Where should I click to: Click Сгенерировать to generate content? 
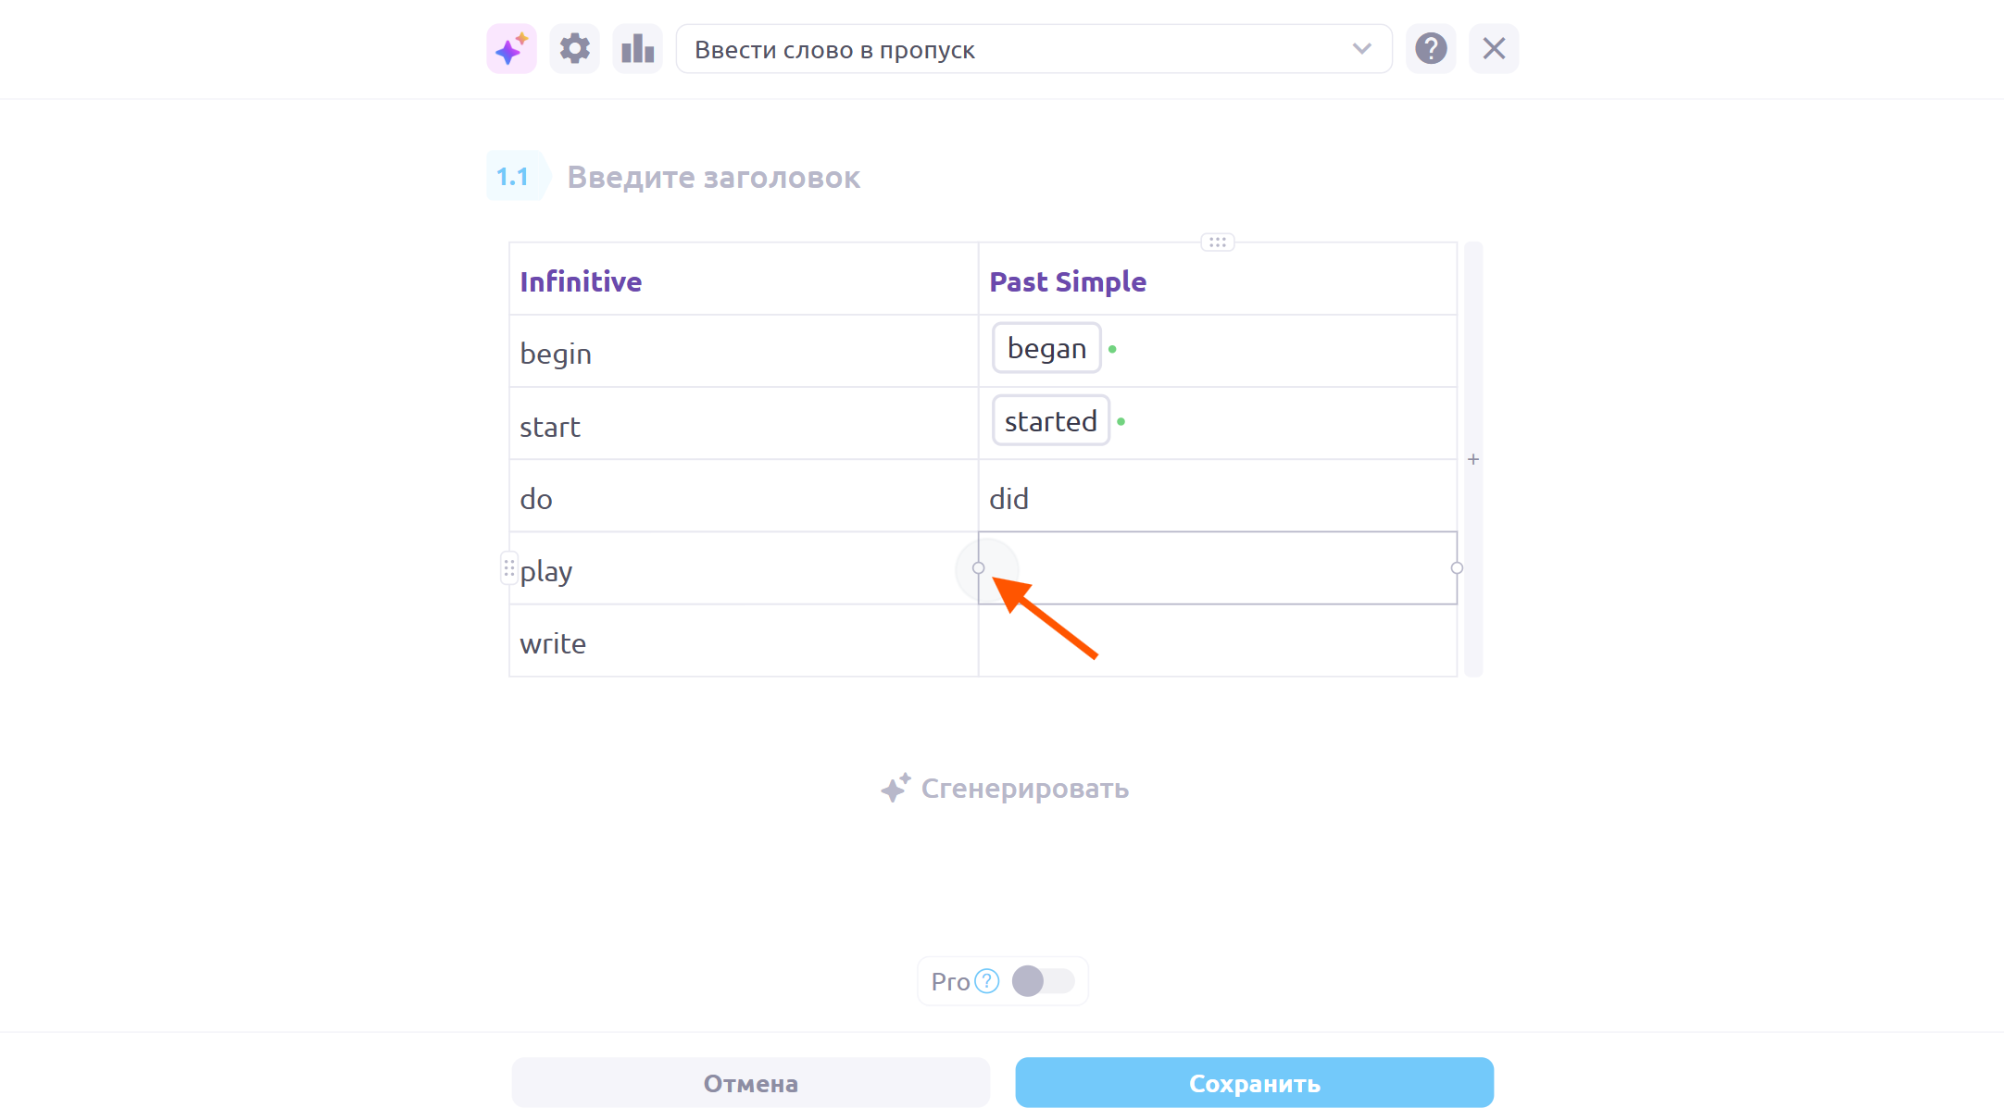1005,789
